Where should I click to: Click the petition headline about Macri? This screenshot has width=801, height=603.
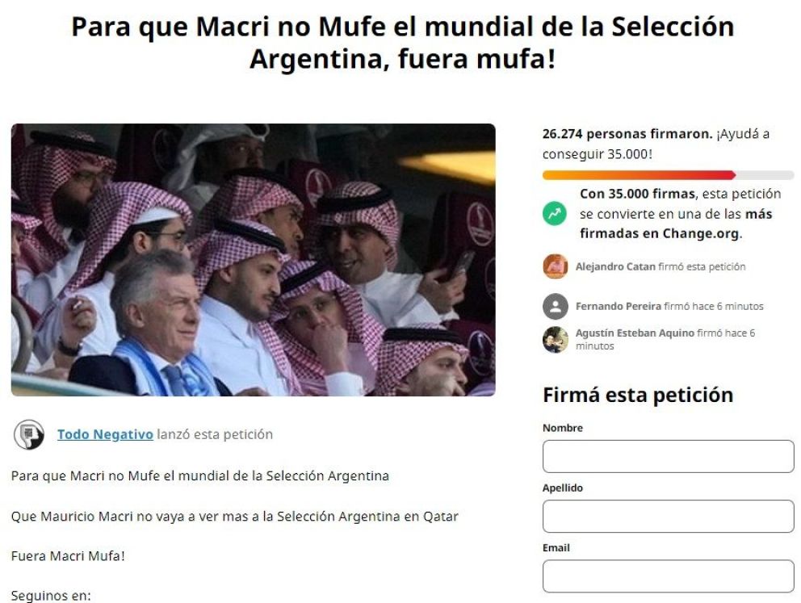click(x=403, y=42)
